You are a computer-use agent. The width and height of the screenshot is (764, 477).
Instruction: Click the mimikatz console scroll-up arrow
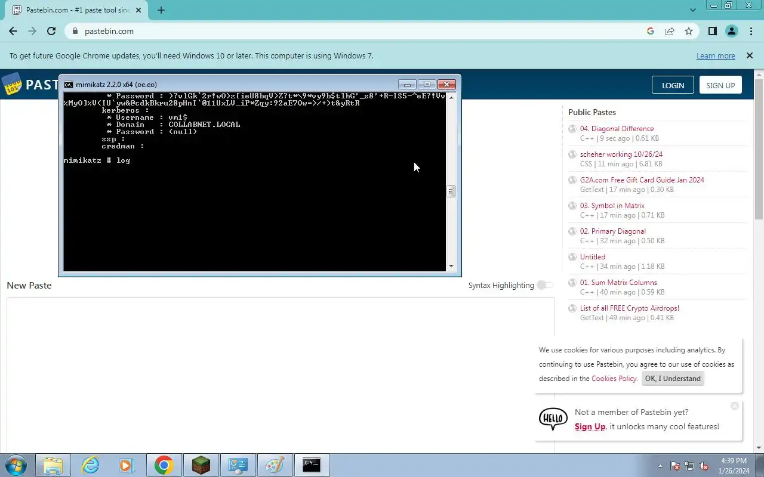pyautogui.click(x=451, y=97)
